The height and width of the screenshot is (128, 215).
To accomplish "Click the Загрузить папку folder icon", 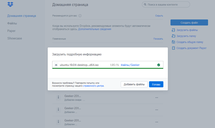I will (x=173, y=36).
